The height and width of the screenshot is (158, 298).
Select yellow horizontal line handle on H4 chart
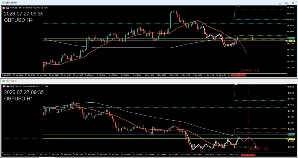(x=286, y=41)
